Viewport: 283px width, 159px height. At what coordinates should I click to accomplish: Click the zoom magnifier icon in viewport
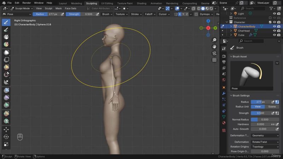(x=214, y=40)
